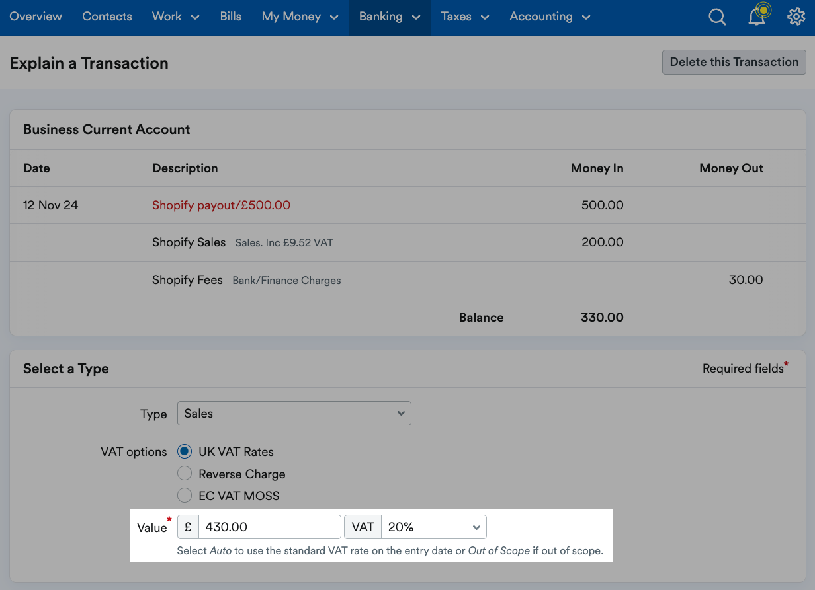
Task: Go to the Bills tab
Action: [x=231, y=17]
